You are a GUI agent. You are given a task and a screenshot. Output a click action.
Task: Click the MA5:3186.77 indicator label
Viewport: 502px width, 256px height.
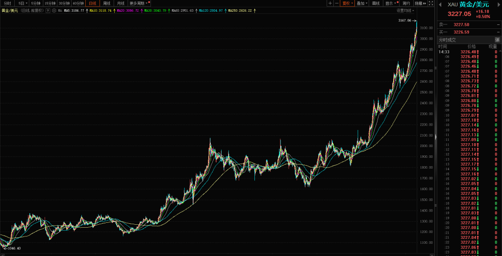[74, 11]
